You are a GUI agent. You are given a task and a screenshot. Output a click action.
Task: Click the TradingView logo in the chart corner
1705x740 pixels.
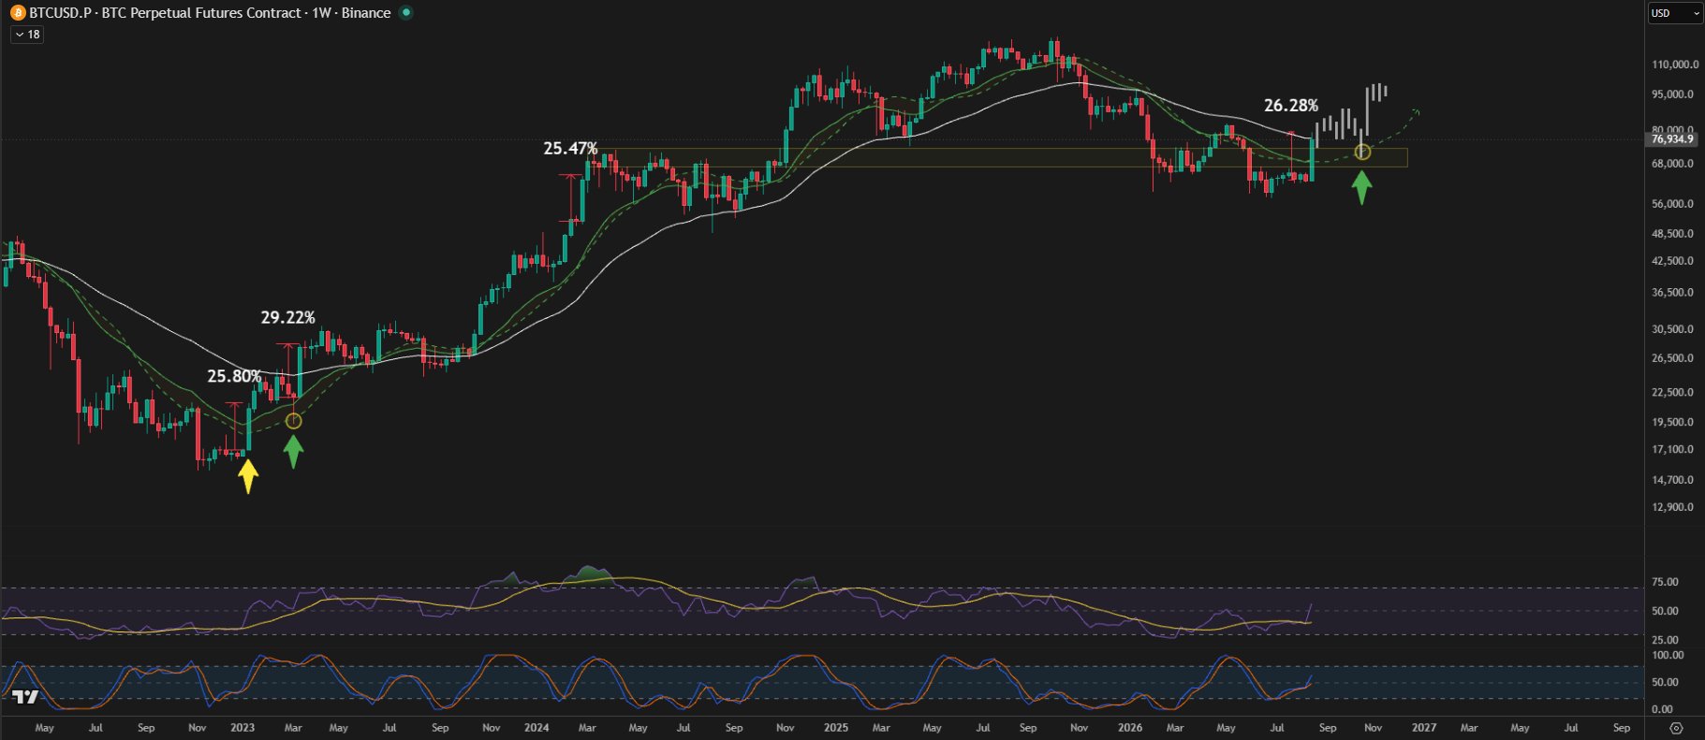tap(25, 697)
